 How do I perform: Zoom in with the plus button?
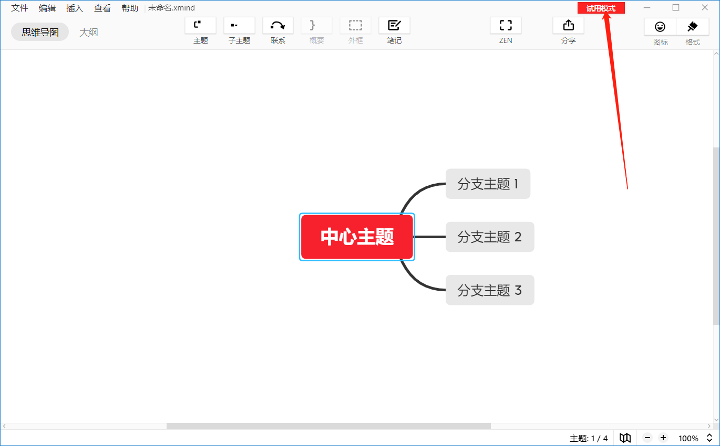[x=663, y=438]
